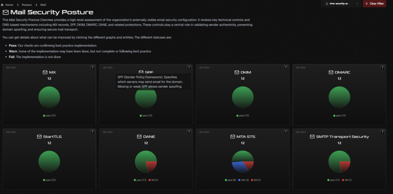Open Home breadcrumb link
The image size is (393, 194).
(x=9, y=5)
